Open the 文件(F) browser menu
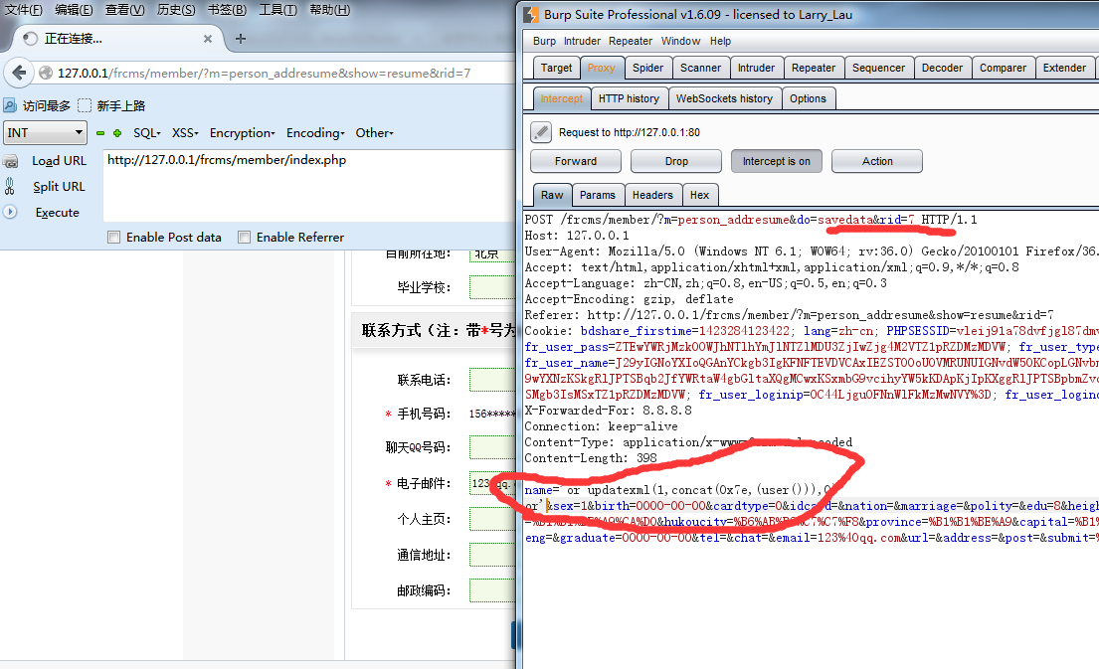The image size is (1099, 669). coord(24,10)
